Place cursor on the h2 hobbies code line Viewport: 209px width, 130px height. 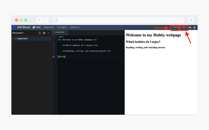point(80,45)
